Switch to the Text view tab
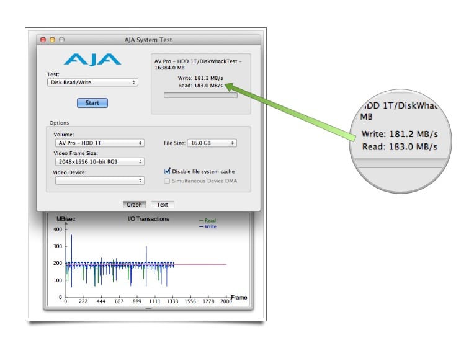 click(x=163, y=205)
